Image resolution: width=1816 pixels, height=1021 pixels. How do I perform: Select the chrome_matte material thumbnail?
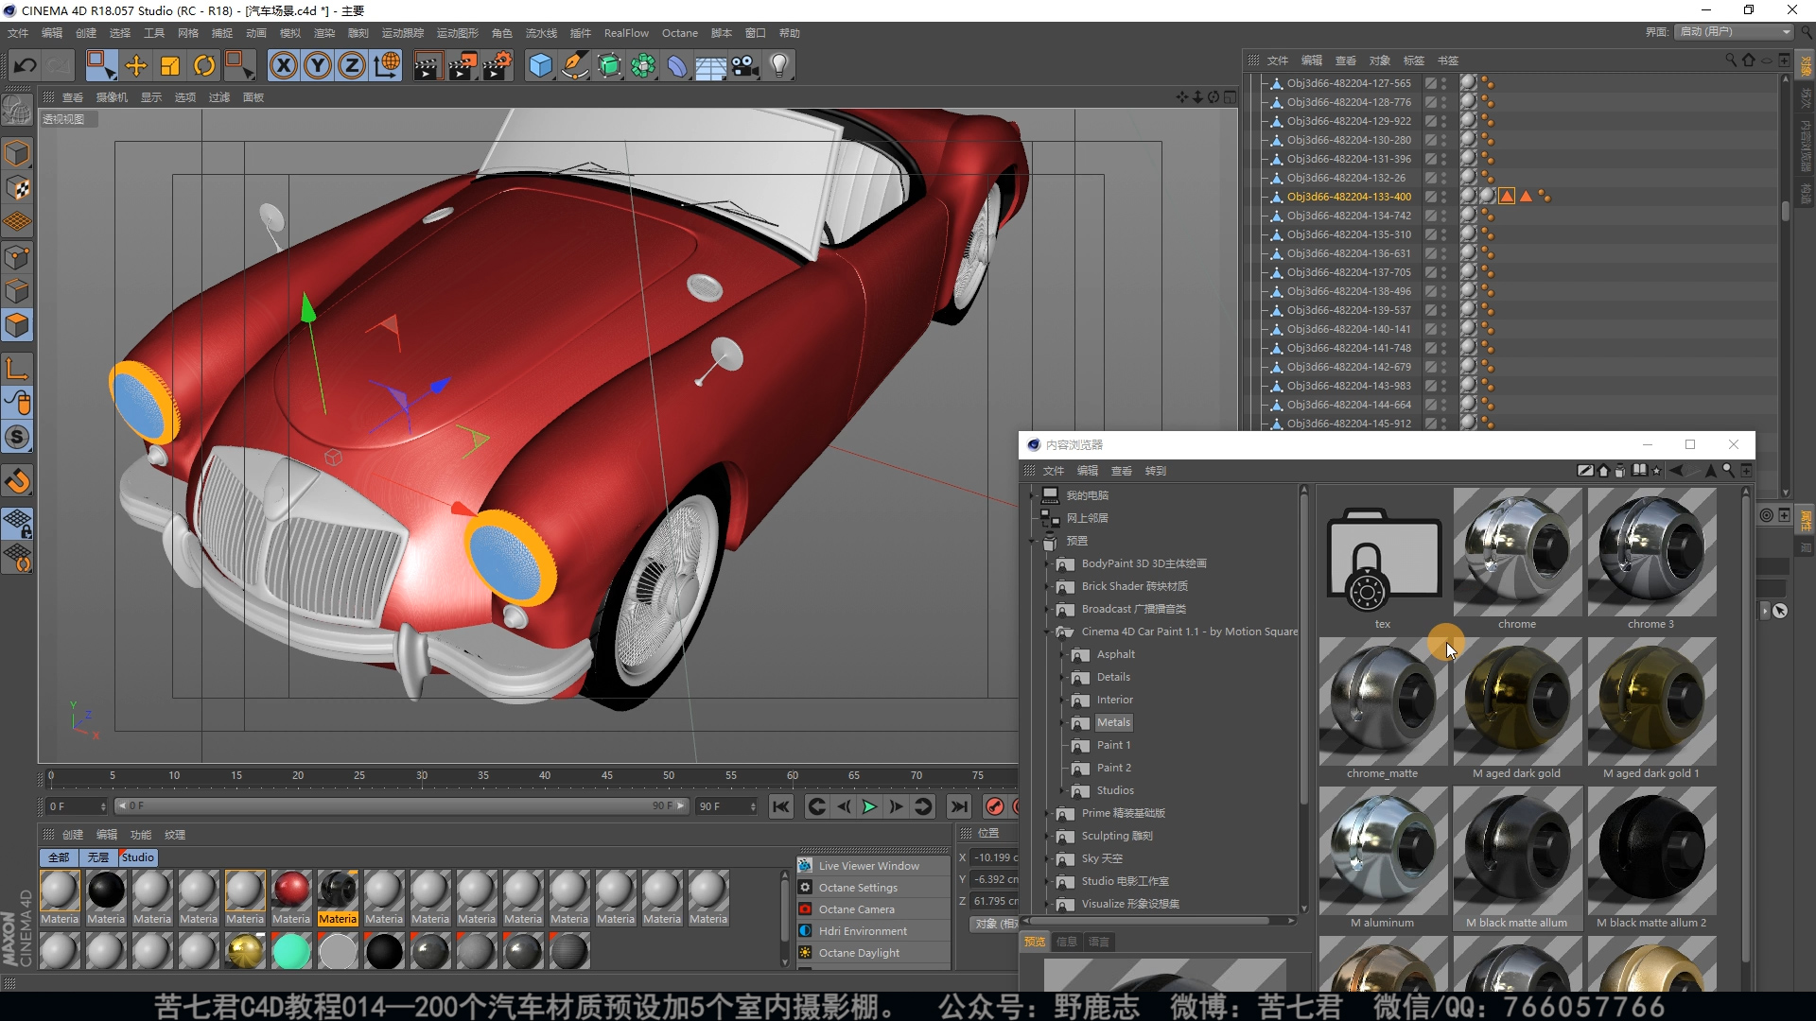pos(1382,701)
